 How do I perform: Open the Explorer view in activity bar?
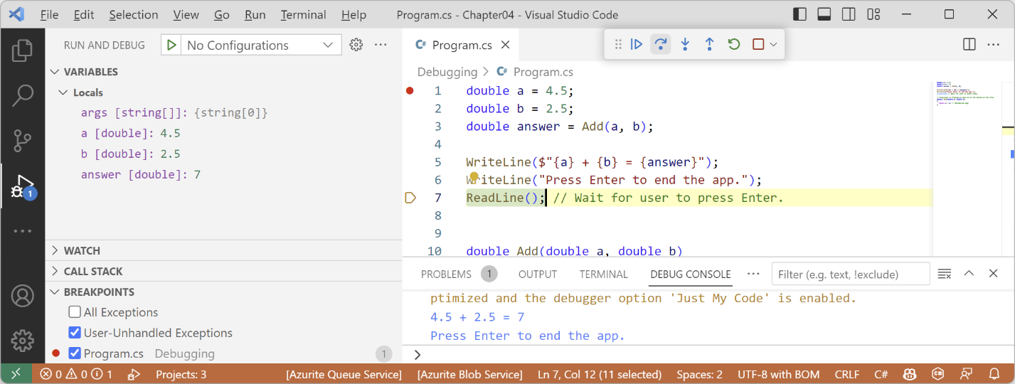pos(22,50)
